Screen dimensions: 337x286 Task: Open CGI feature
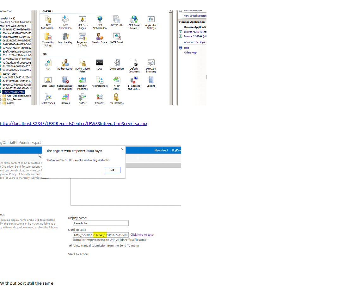pyautogui.click(x=100, y=65)
